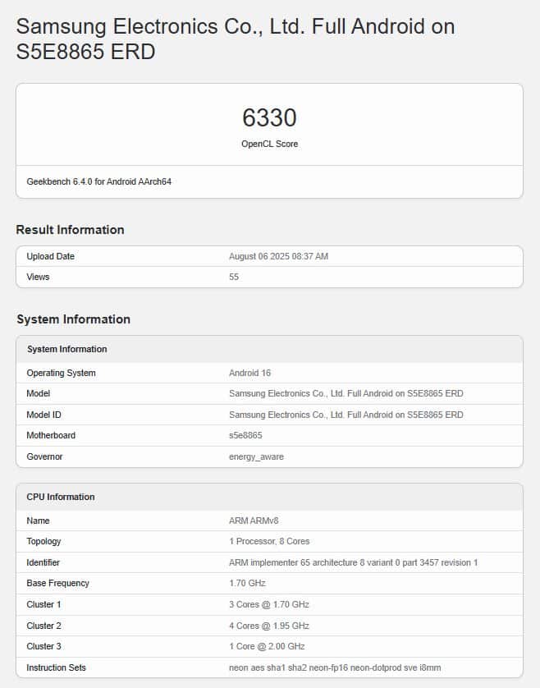Select Cluster 3 value 1 Core @ 2.00 GHz

267,646
